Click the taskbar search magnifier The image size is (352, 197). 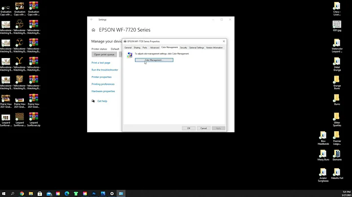(x=13, y=194)
